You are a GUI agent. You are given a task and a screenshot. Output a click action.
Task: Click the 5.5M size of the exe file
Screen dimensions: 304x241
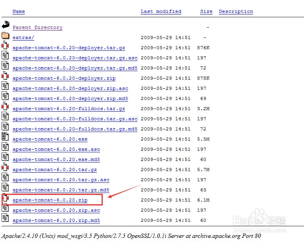coord(203,139)
